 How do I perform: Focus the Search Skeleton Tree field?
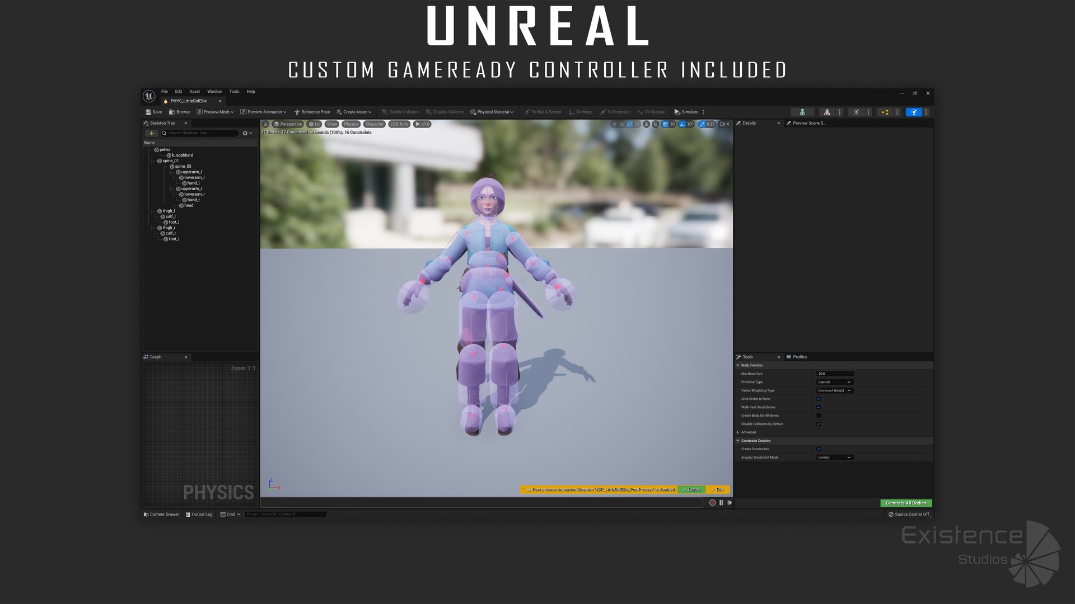[199, 133]
